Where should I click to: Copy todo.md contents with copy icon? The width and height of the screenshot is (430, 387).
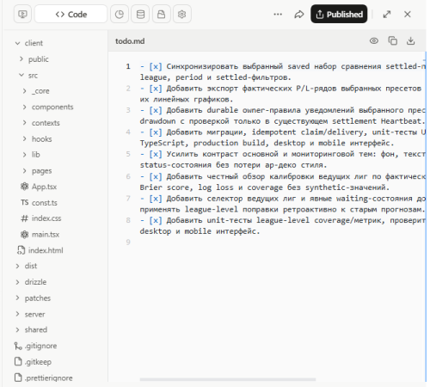click(392, 40)
